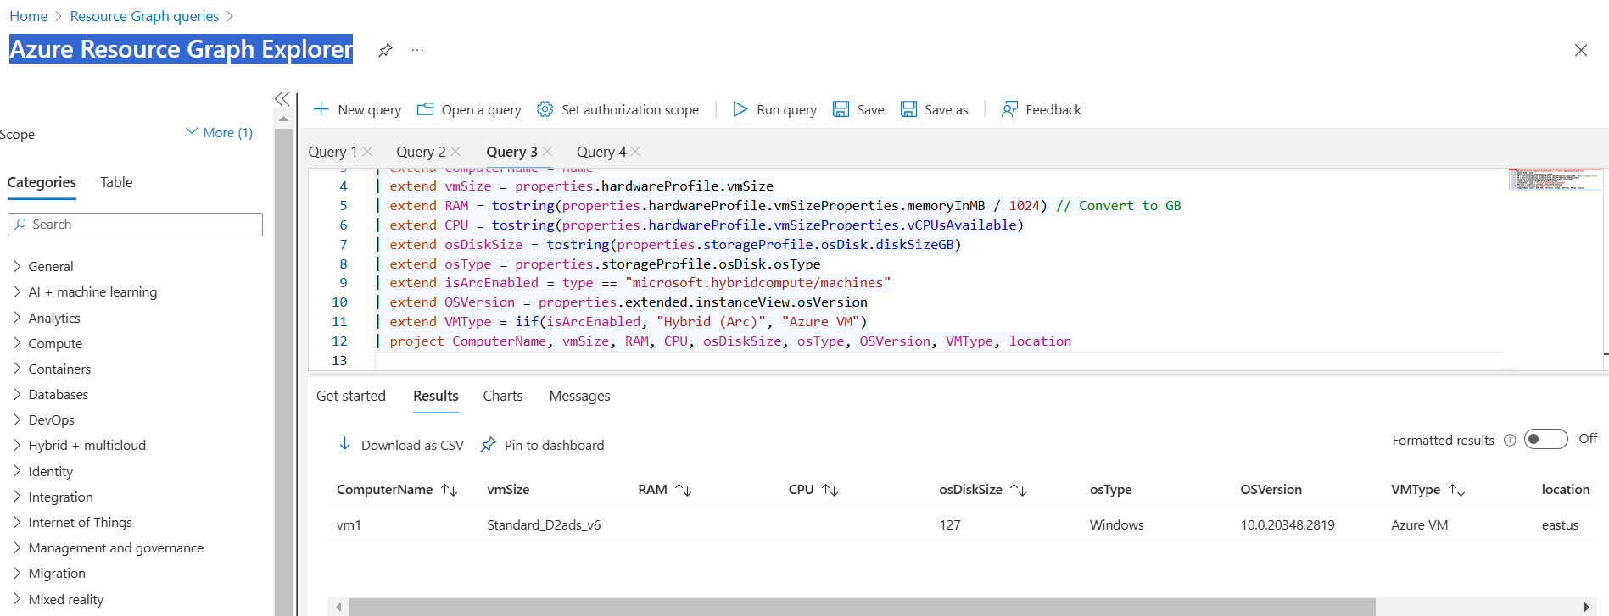Switch to the Query 4 tab
1609x616 pixels.
pyautogui.click(x=601, y=152)
